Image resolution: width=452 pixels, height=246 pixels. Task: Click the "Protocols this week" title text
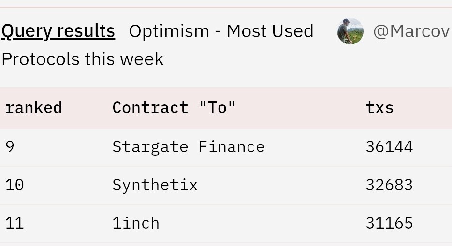click(x=83, y=59)
